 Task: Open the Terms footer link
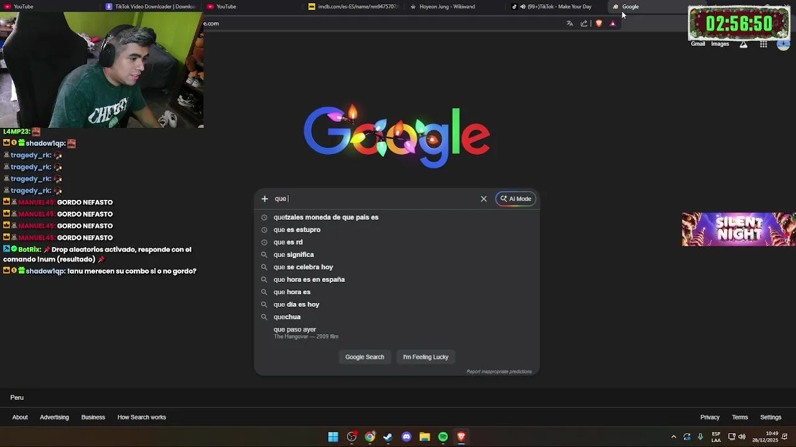[x=739, y=417]
